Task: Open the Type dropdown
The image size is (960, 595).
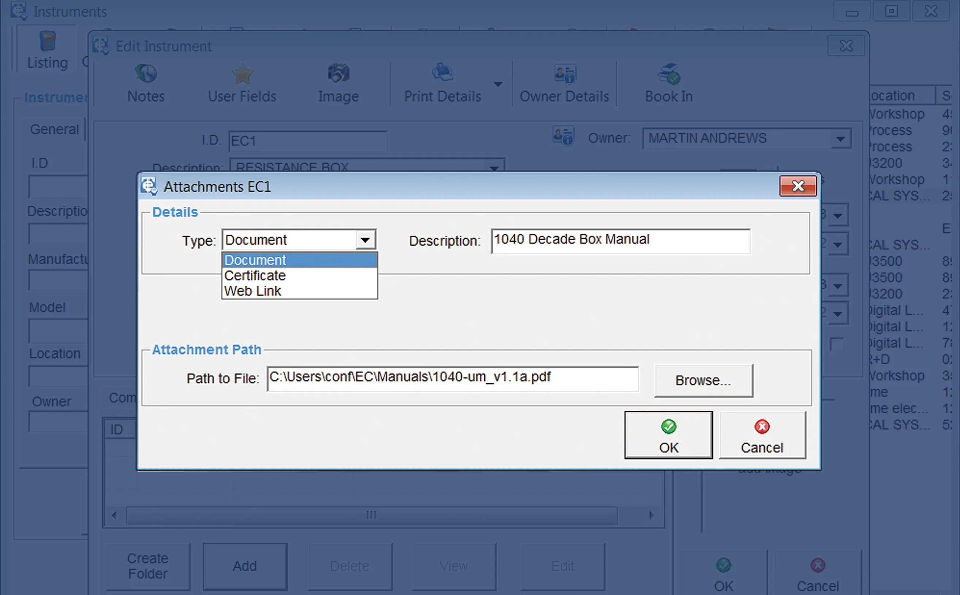Action: click(366, 239)
